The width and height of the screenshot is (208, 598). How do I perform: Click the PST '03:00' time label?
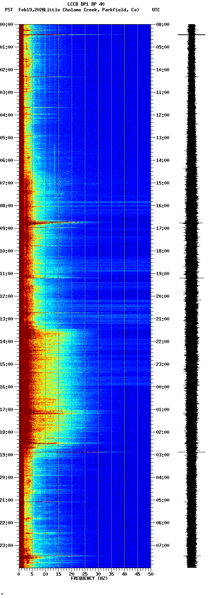[x=6, y=92]
